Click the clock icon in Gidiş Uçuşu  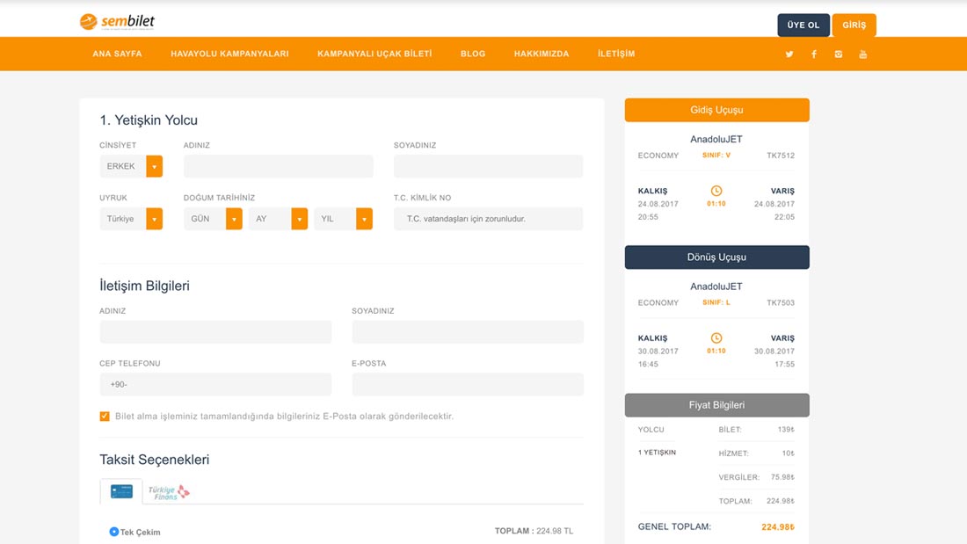[x=716, y=192]
